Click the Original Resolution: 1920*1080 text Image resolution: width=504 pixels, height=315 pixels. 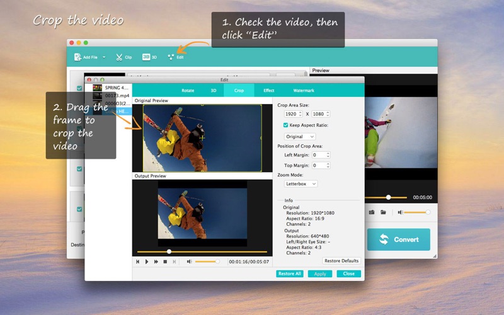click(310, 213)
